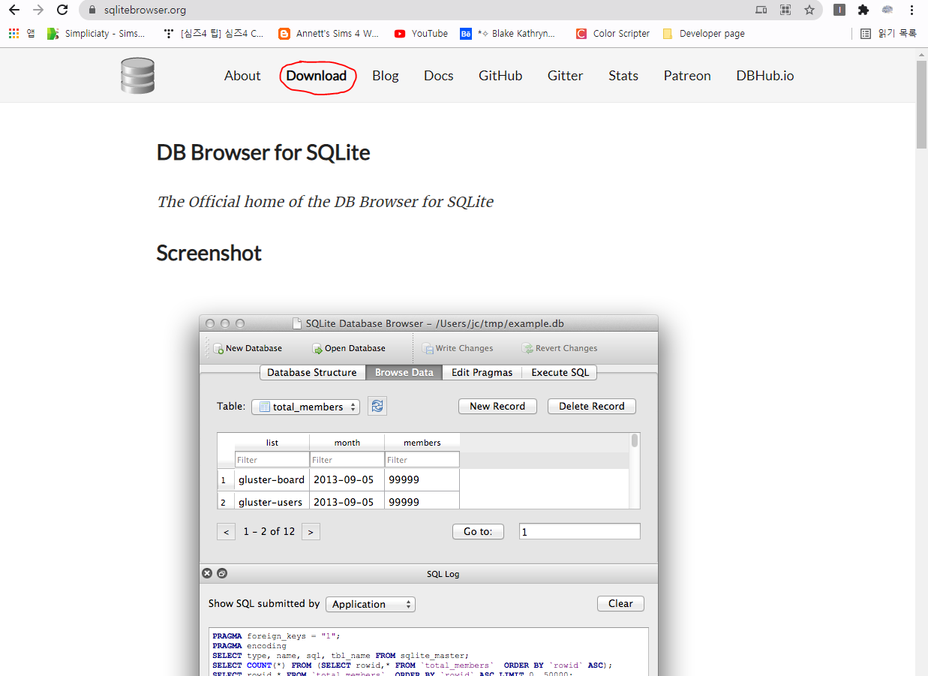Image resolution: width=928 pixels, height=676 pixels.
Task: Reload the sqlitebrowser.org page
Action: pos(63,10)
